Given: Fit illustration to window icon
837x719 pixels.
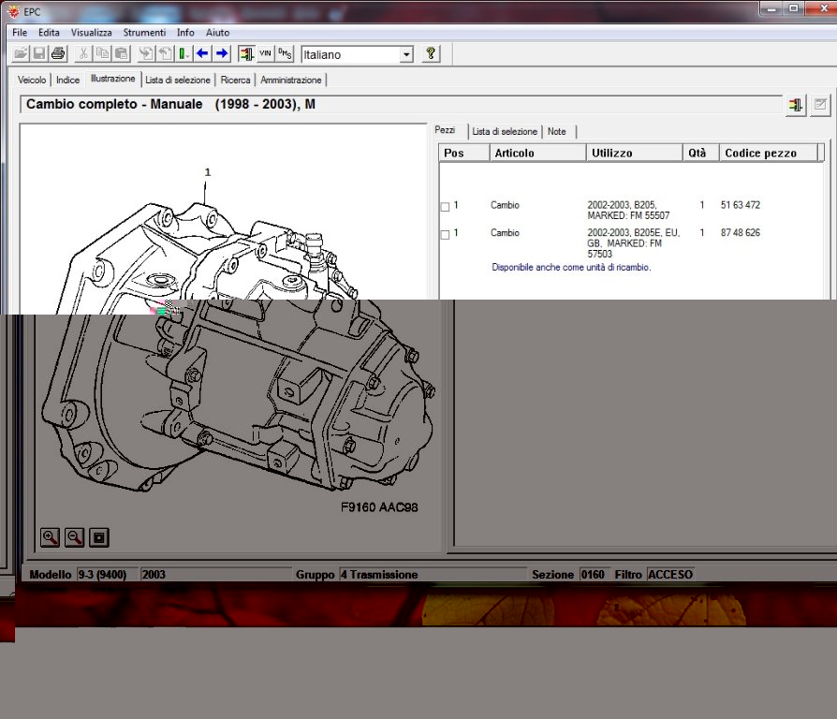Looking at the screenshot, I should [98, 537].
